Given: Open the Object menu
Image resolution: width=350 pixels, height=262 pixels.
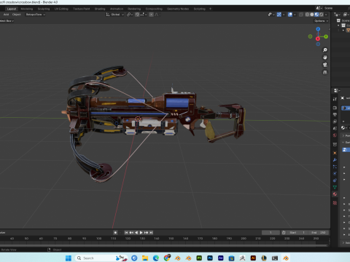Looking at the screenshot, I should pos(17,15).
